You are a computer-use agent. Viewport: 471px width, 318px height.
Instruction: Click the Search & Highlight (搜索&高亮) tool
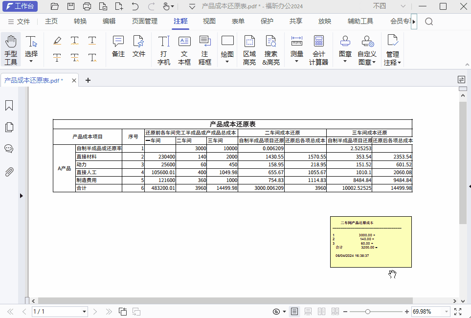[271, 49]
